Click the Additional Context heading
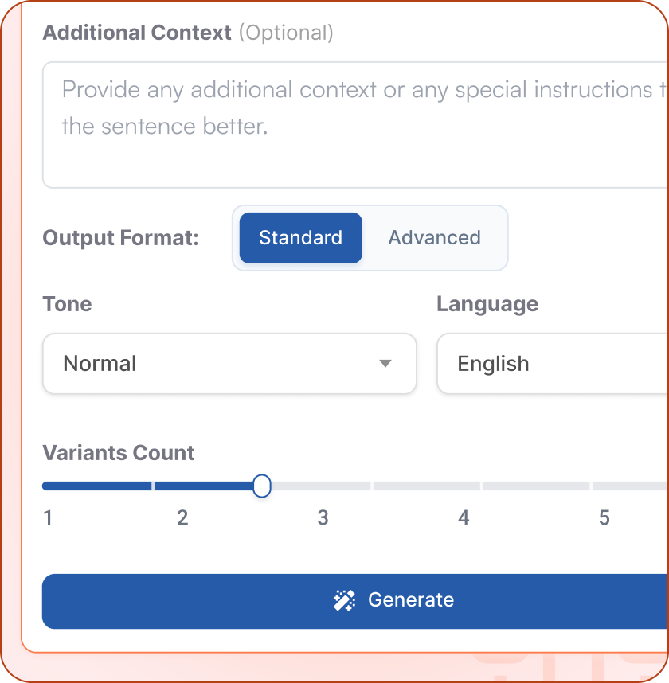The width and height of the screenshot is (669, 683). point(136,33)
